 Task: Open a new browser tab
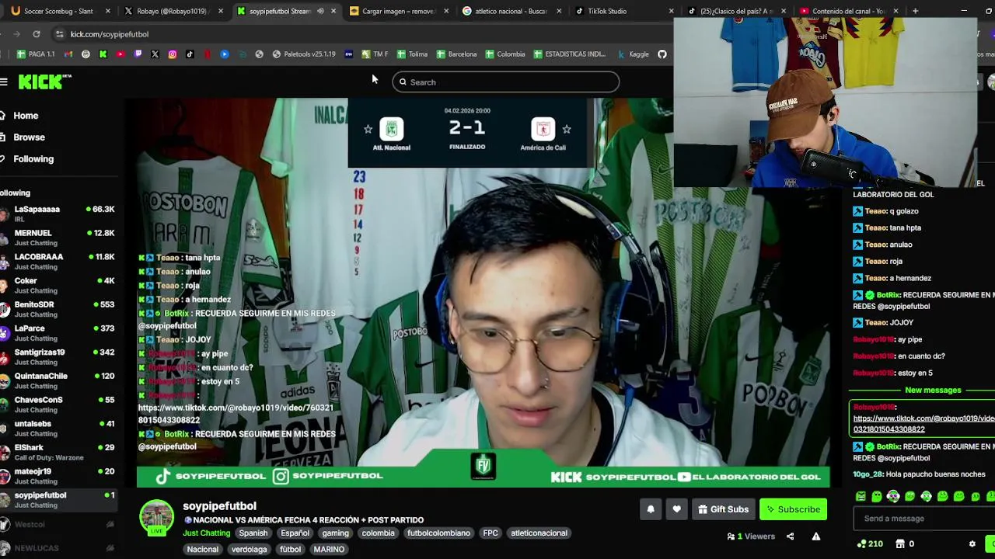915,11
